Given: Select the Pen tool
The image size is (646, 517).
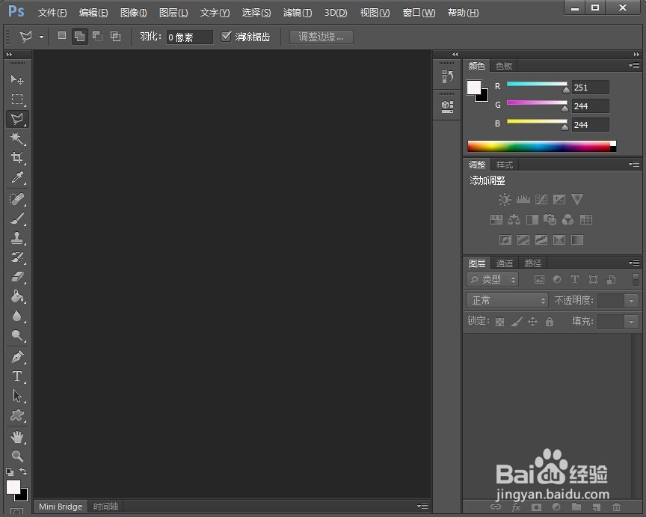Looking at the screenshot, I should pyautogui.click(x=17, y=357).
